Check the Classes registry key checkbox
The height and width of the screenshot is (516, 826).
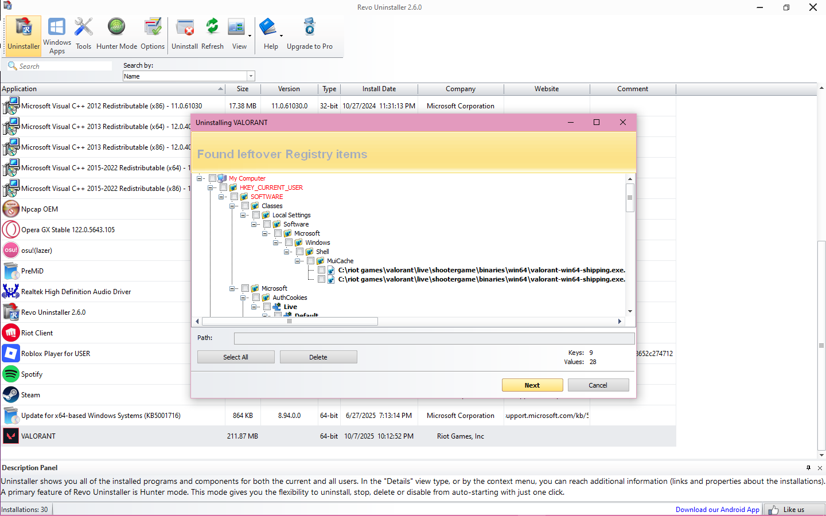tap(246, 206)
